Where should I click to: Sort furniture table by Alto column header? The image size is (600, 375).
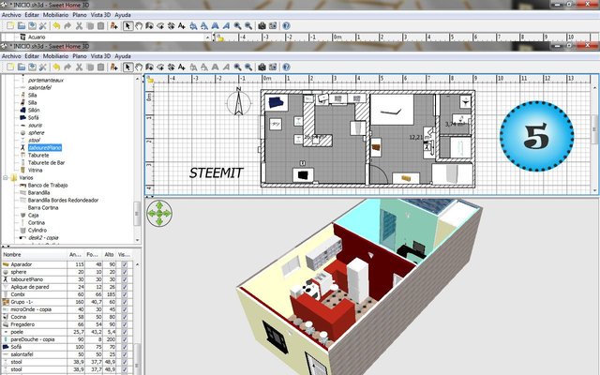[109, 254]
